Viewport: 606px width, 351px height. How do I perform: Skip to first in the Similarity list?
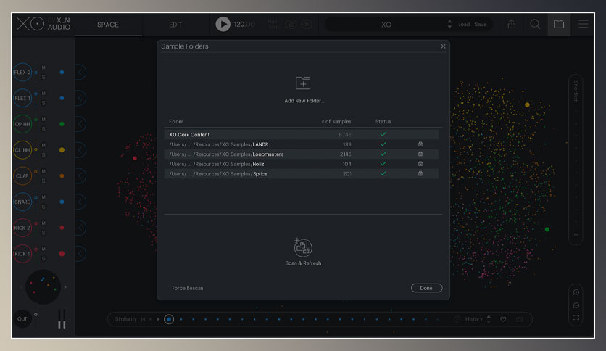coord(144,319)
